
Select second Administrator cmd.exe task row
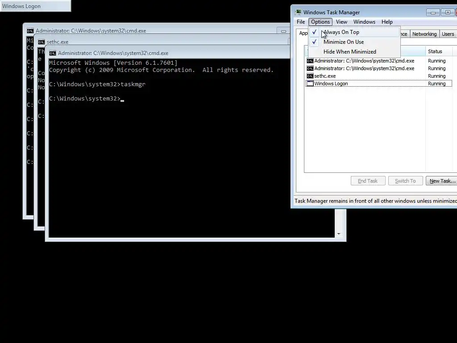tap(378, 68)
